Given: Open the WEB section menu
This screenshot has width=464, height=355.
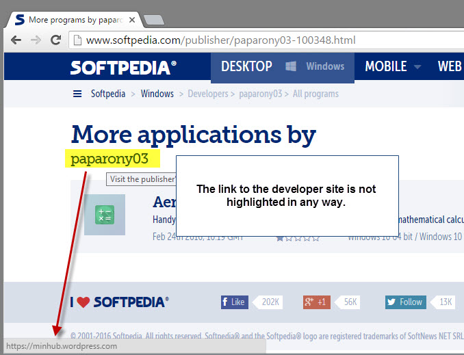Looking at the screenshot, I should click(x=450, y=66).
